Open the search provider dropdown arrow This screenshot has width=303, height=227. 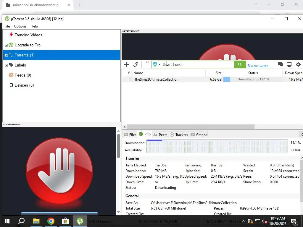(x=159, y=64)
